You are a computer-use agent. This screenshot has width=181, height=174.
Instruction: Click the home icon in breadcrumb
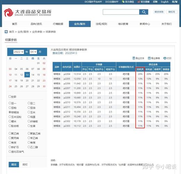pos(6,32)
